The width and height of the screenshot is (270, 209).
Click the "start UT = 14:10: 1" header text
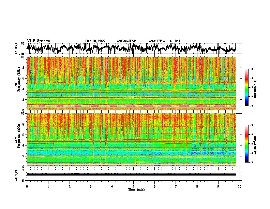point(165,41)
